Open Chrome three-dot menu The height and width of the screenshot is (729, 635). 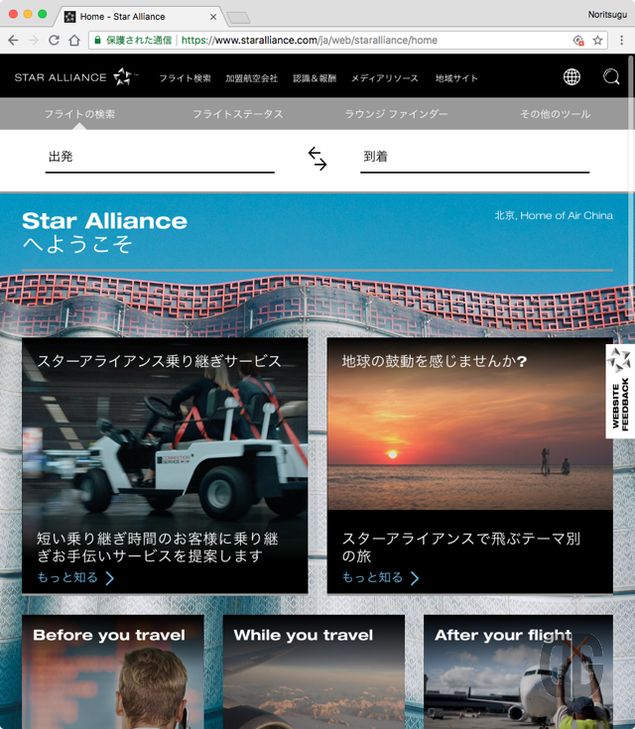click(x=621, y=41)
